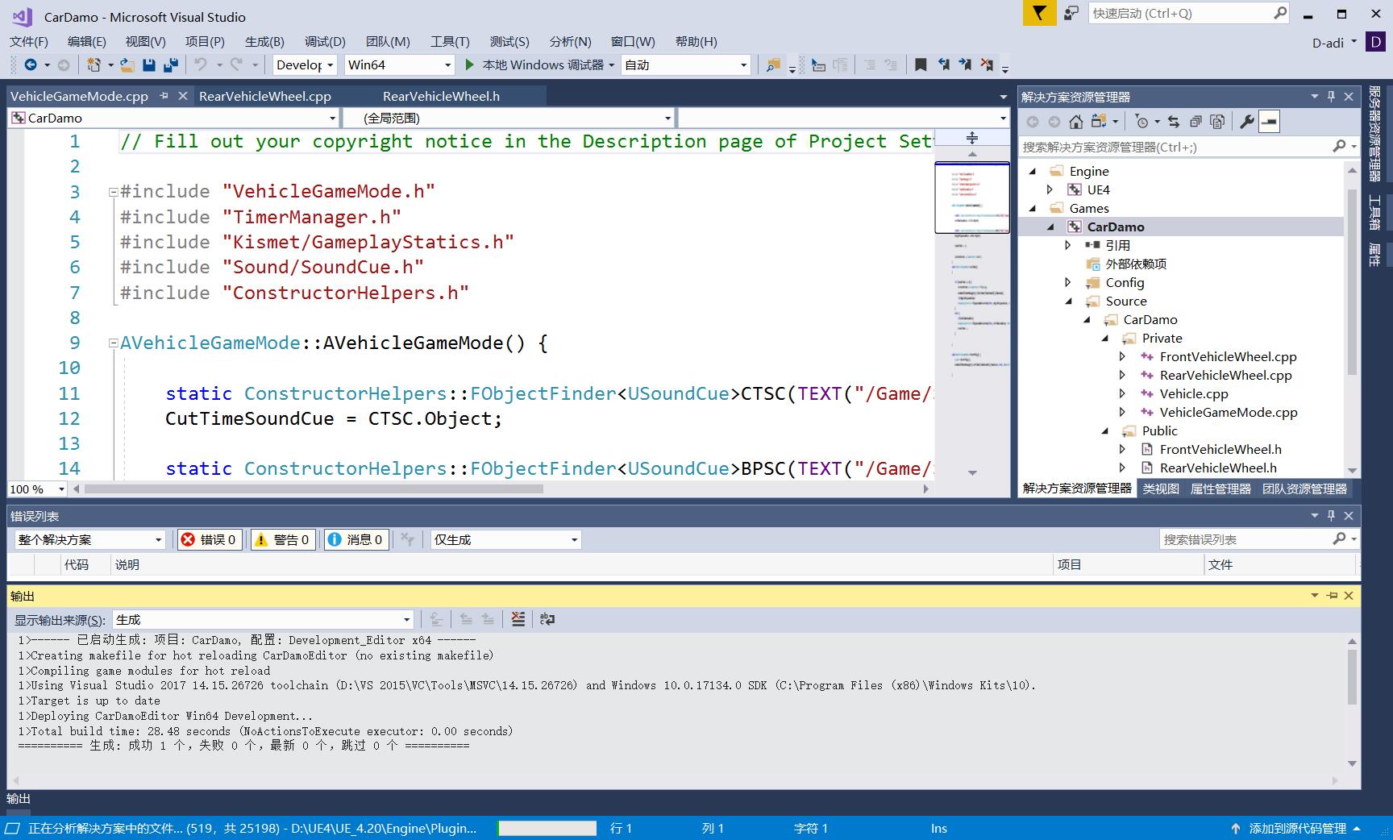Click the feedback icon beside the notifications flag
Viewport: 1393px width, 840px height.
1071,13
